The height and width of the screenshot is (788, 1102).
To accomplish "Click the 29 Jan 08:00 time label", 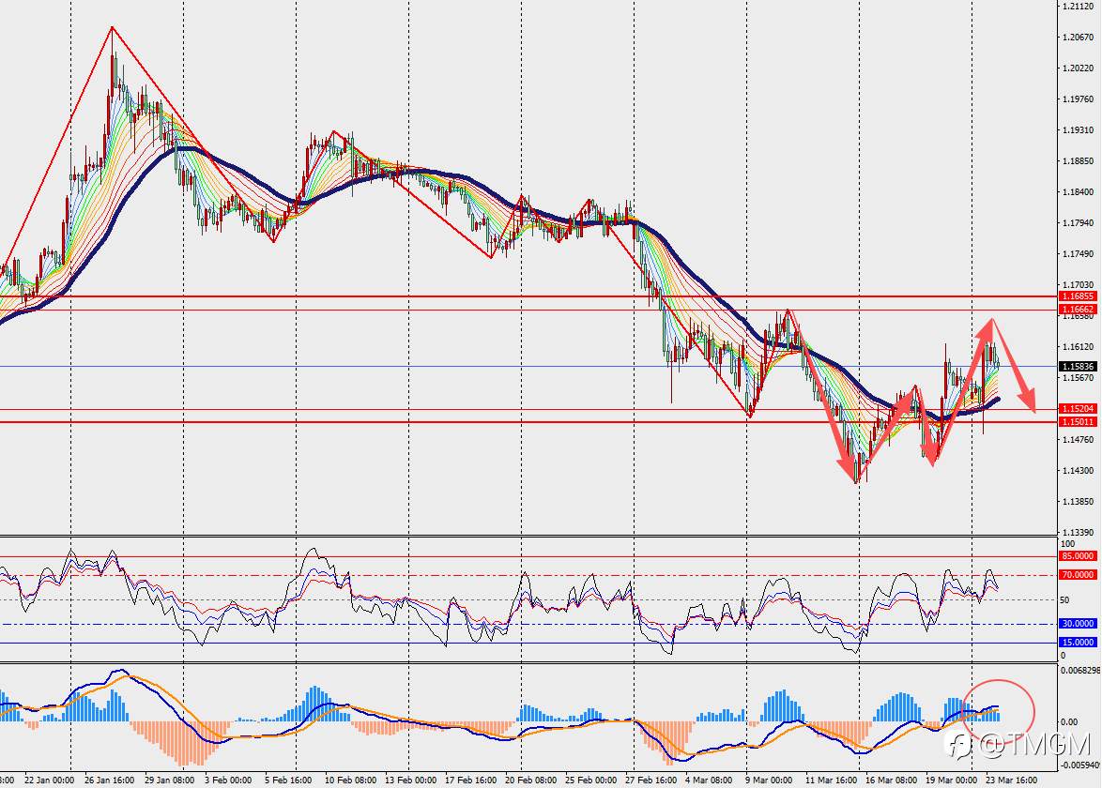I will [x=169, y=780].
